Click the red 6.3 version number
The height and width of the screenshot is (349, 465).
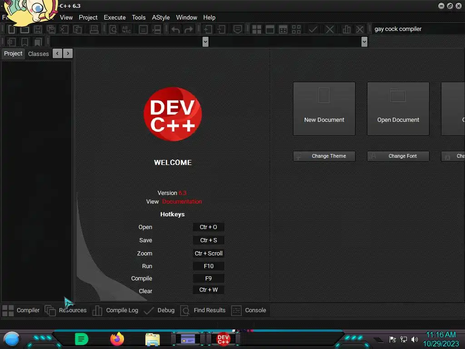183,193
